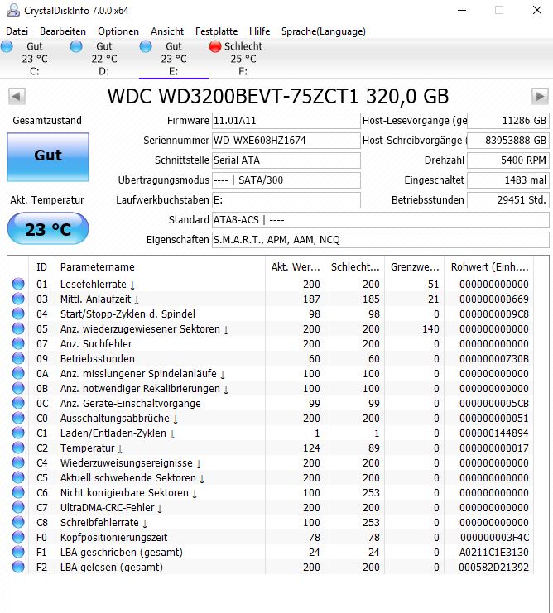This screenshot has width=553, height=613.
Task: Click status icon of Nicht korrigierbare Sektoren row
Action: pyautogui.click(x=18, y=492)
